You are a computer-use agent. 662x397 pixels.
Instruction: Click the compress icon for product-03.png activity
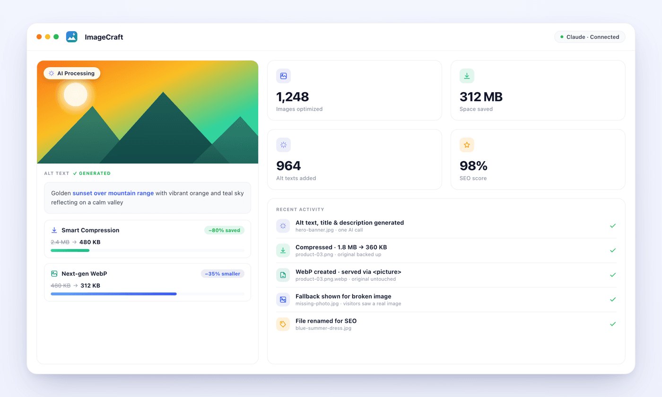click(x=283, y=250)
